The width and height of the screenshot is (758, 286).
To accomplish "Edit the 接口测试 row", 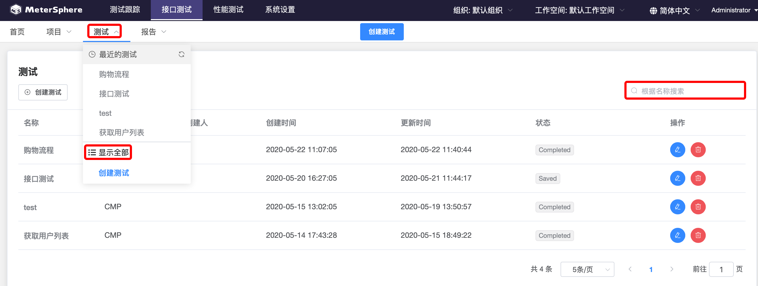I will 677,178.
